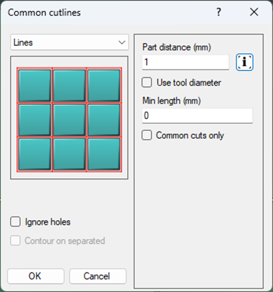Close the Common cutlines dialog
This screenshot has height=292, width=273.
coord(254,12)
